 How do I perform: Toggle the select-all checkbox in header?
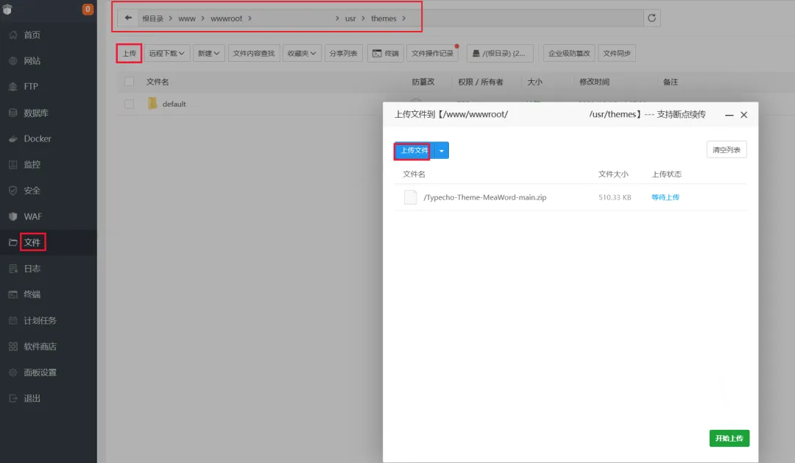click(x=130, y=82)
